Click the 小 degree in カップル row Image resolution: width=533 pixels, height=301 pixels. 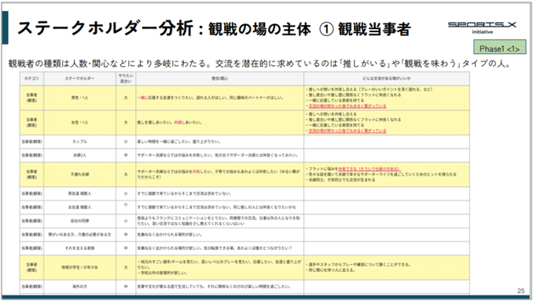(126, 141)
